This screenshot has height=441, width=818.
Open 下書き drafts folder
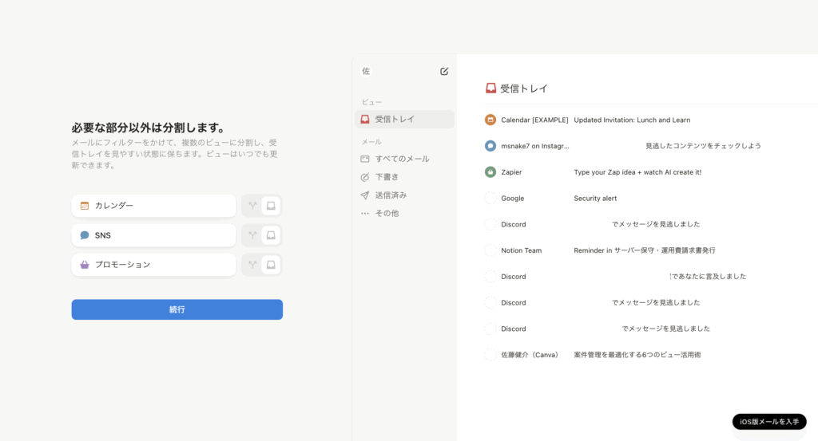point(387,177)
